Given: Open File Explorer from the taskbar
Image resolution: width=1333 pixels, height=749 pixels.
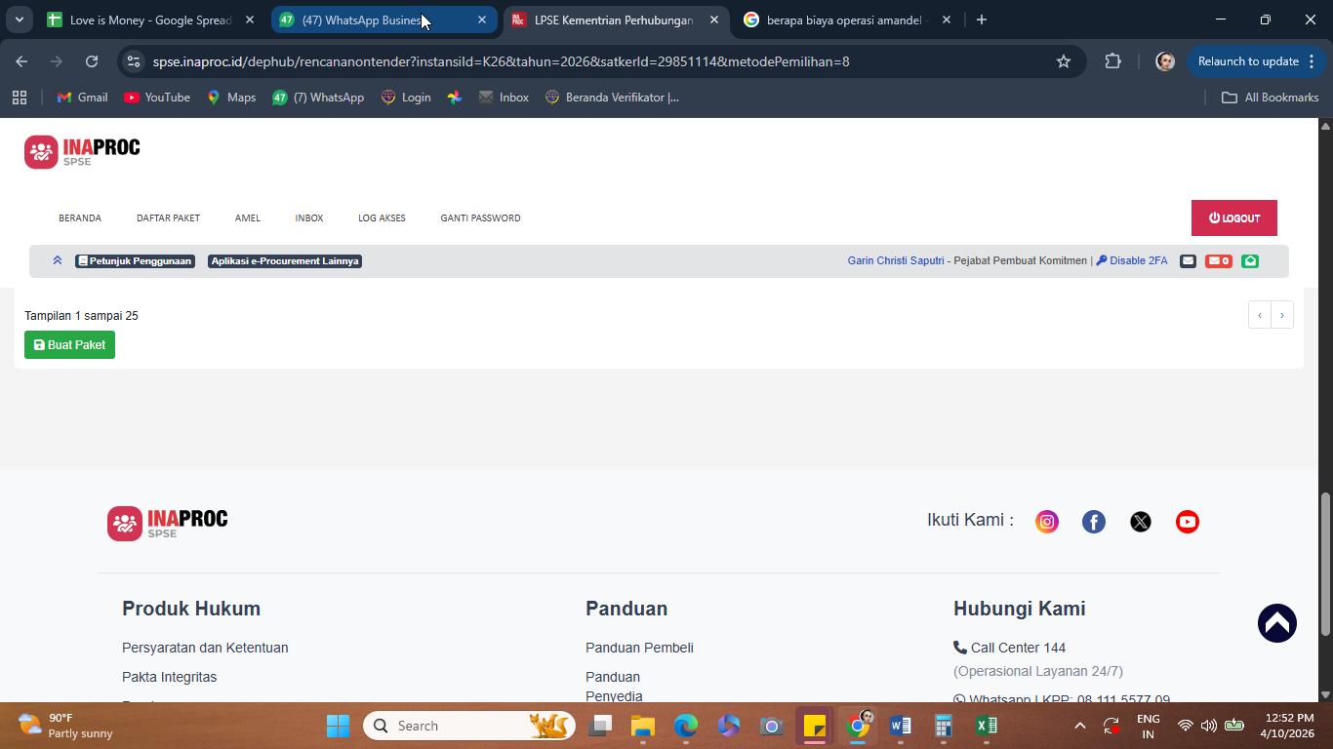Looking at the screenshot, I should pyautogui.click(x=642, y=726).
